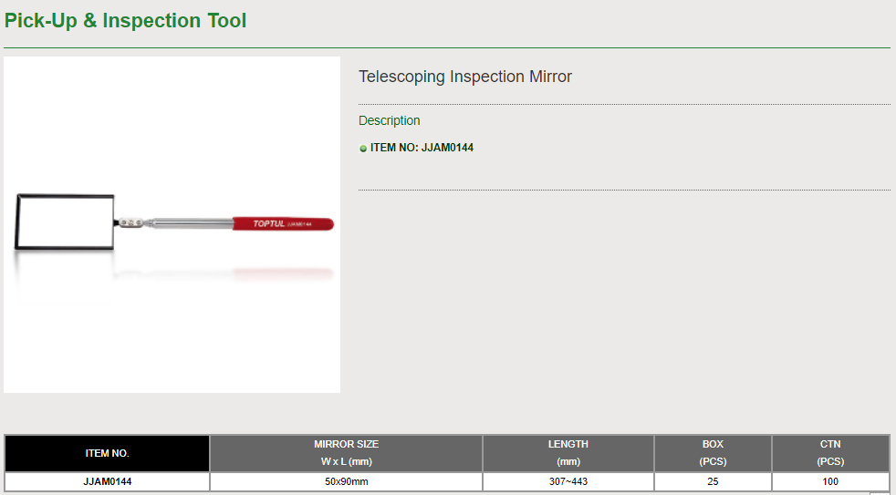Select the 50x90mm mirror size cell
Image resolution: width=896 pixels, height=495 pixels.
pyautogui.click(x=346, y=481)
